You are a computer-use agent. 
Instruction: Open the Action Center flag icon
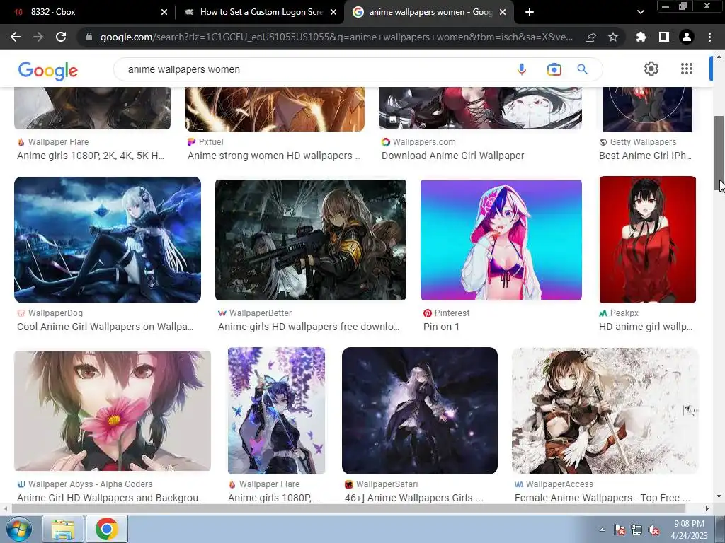coord(619,530)
